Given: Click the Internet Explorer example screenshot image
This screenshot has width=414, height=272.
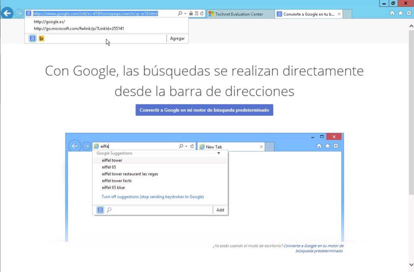Looking at the screenshot, I should pos(205,187).
